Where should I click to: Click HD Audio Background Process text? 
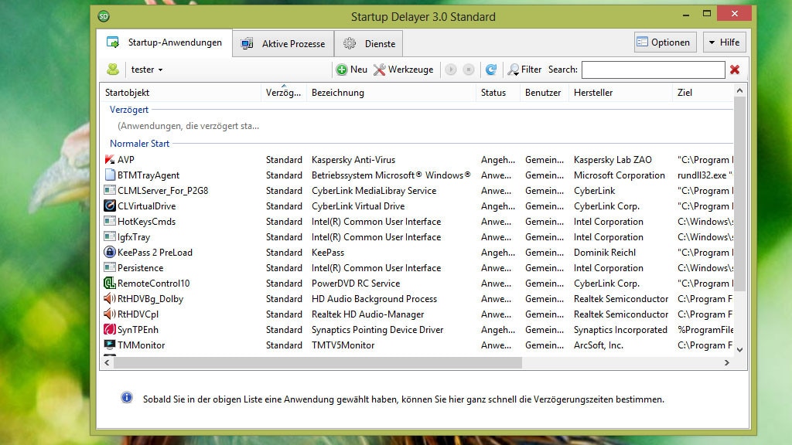point(374,299)
